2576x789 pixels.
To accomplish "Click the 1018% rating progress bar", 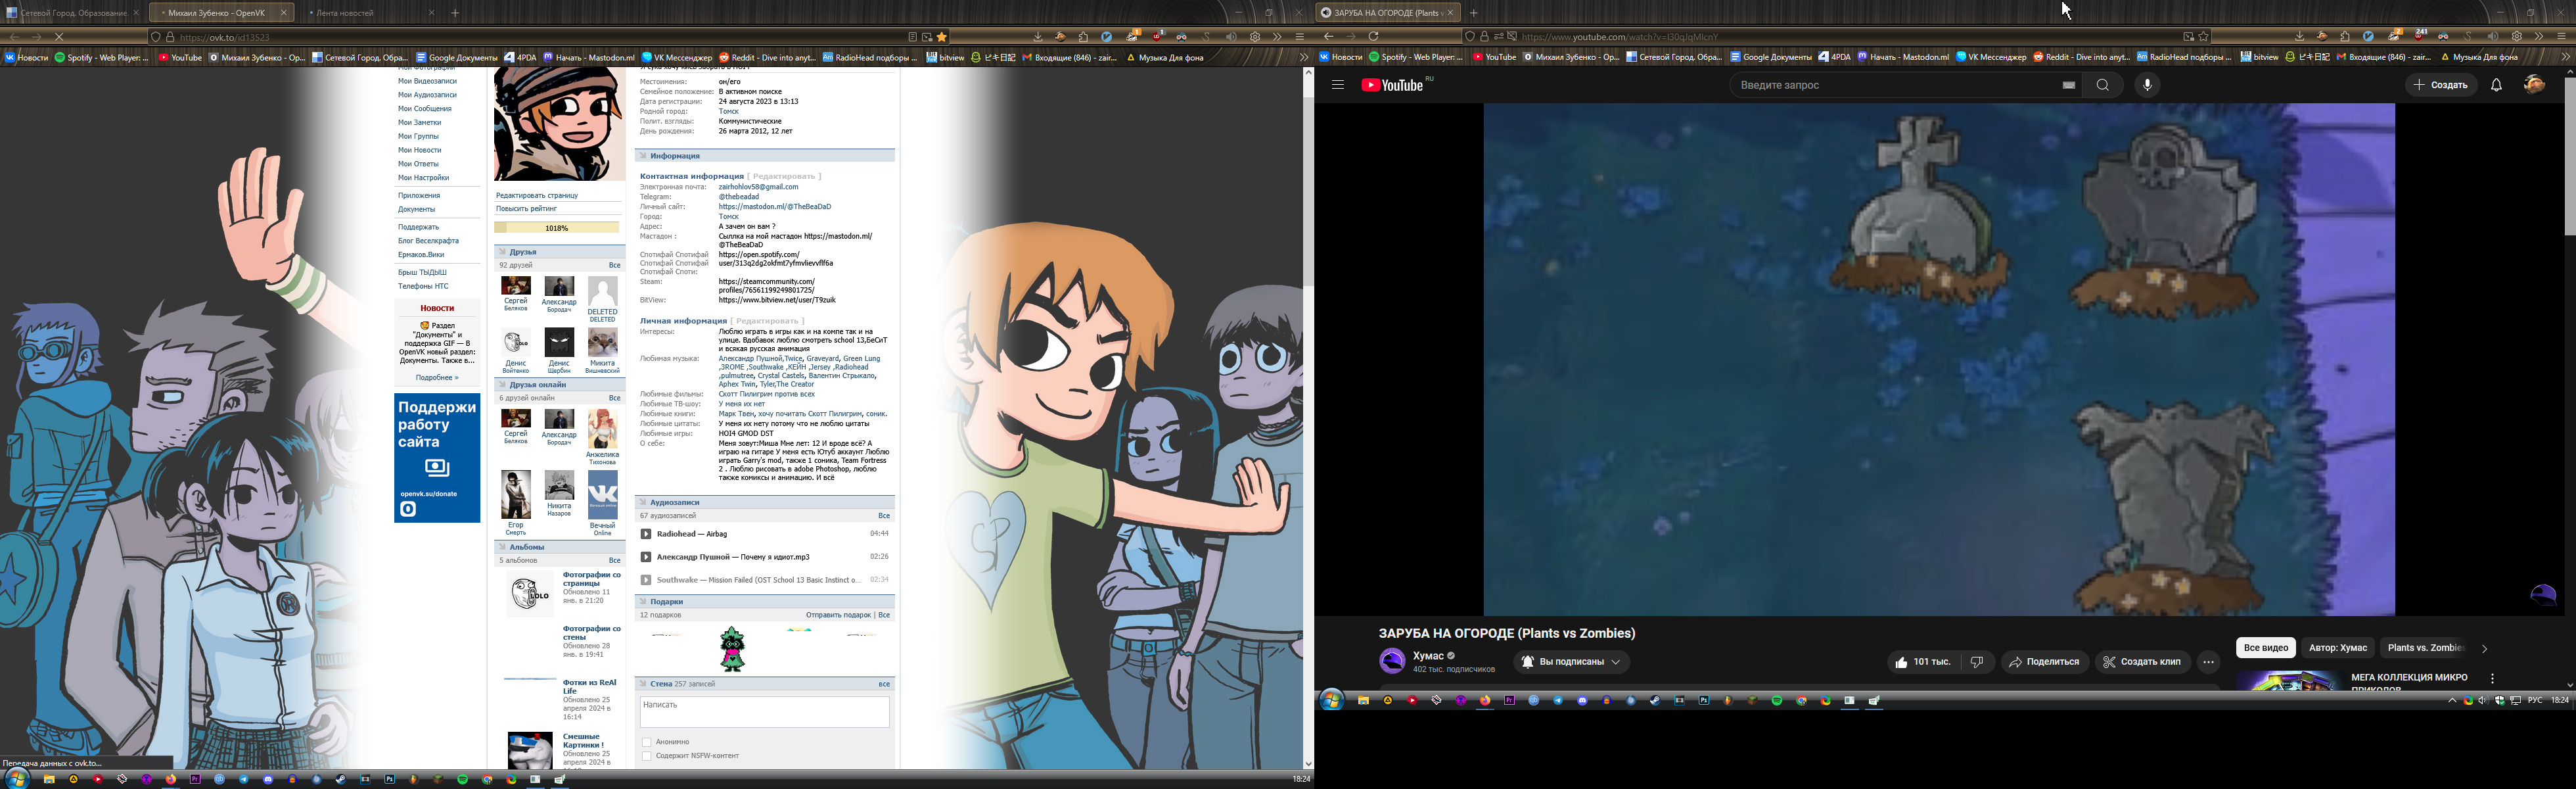I will click(556, 228).
